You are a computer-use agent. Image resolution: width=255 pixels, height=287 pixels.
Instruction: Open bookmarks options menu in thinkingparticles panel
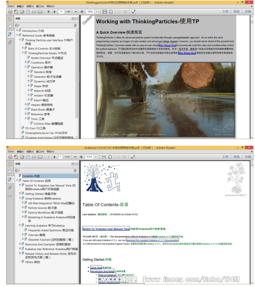(17, 25)
